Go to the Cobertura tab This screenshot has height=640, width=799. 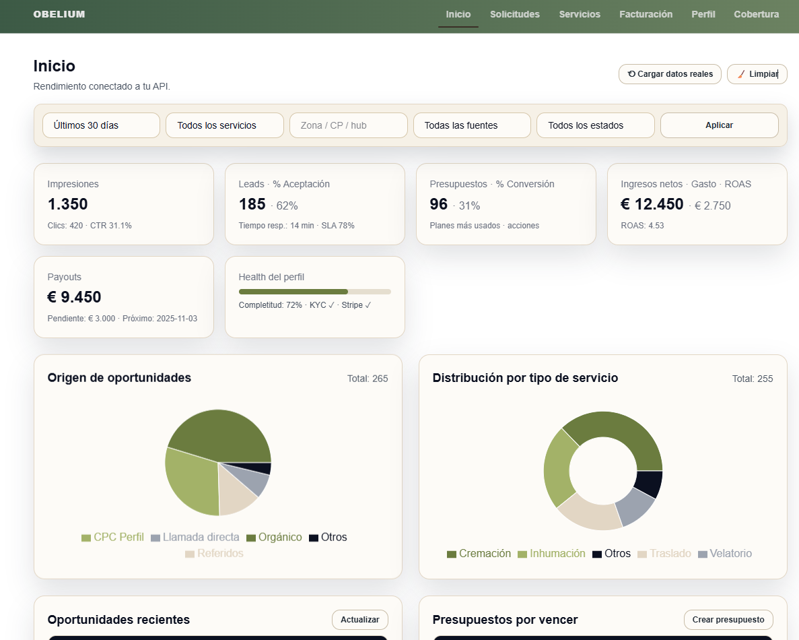(756, 13)
